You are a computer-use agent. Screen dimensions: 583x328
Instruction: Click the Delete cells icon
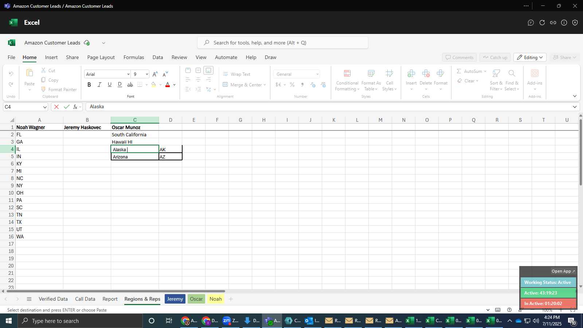click(x=426, y=74)
